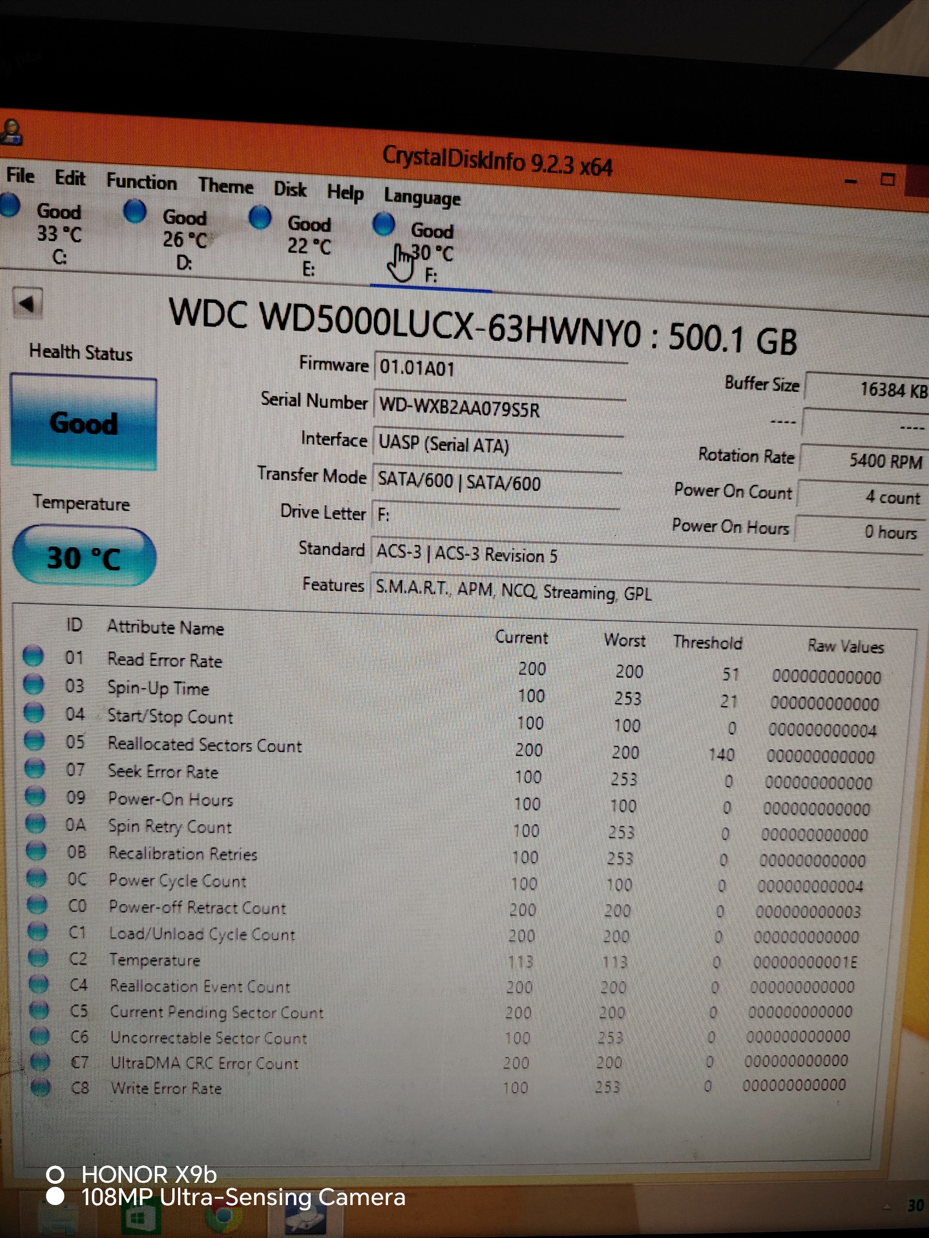Click the previous disk arrow button
Screen dimensions: 929x1238
28,304
